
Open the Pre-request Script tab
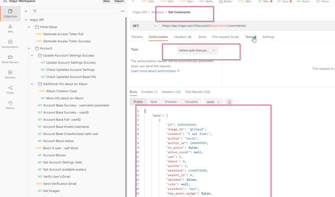pyautogui.click(x=226, y=37)
